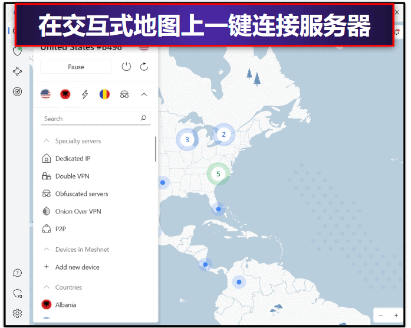
Task: Collapse the Specialty servers section
Action: click(x=47, y=141)
